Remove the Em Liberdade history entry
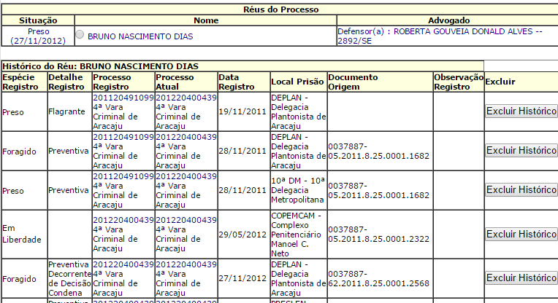Screen dimensions: 558x303 tap(521, 235)
